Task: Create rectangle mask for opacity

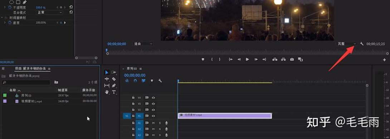Action: pos(18,2)
